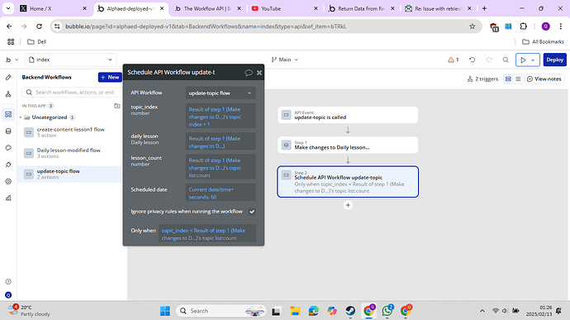Click the Deploy button
This screenshot has height=320, width=570.
point(555,60)
